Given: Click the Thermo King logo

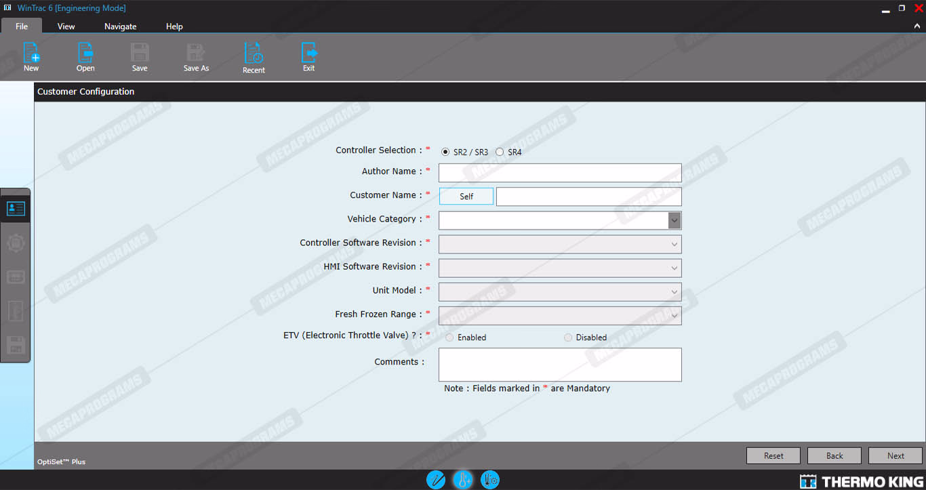Looking at the screenshot, I should (862, 482).
